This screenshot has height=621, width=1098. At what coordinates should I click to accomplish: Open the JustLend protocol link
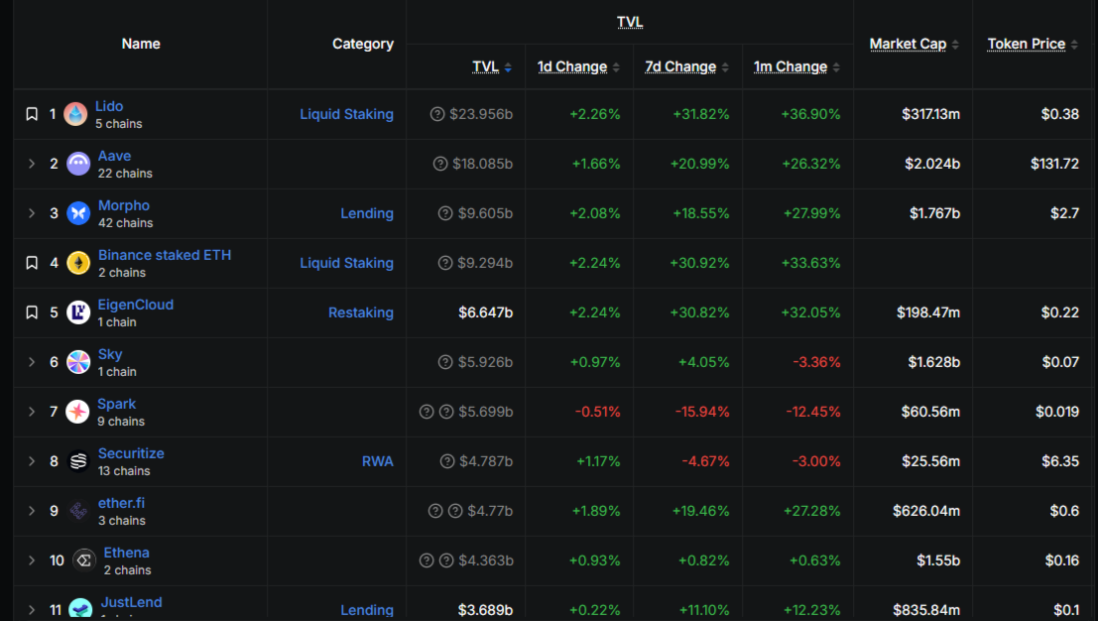click(131, 603)
